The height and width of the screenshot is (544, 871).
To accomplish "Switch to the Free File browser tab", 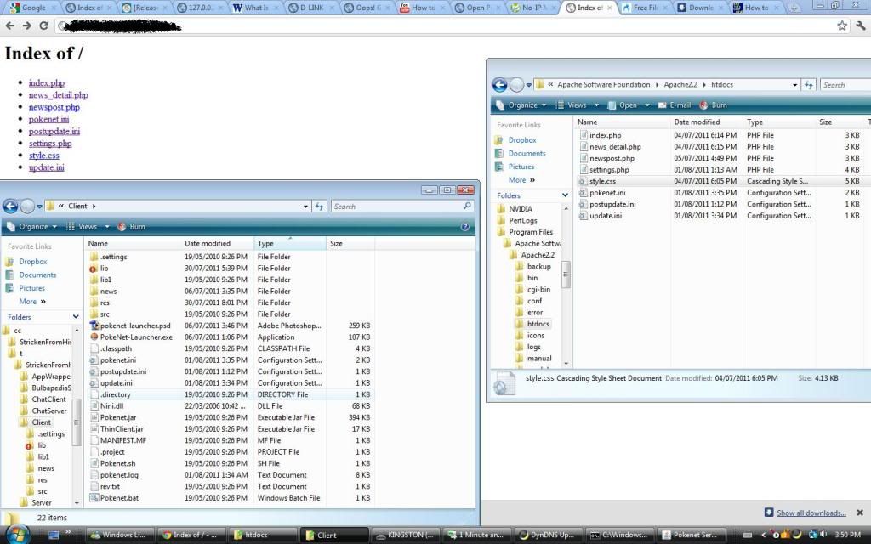I will point(642,8).
